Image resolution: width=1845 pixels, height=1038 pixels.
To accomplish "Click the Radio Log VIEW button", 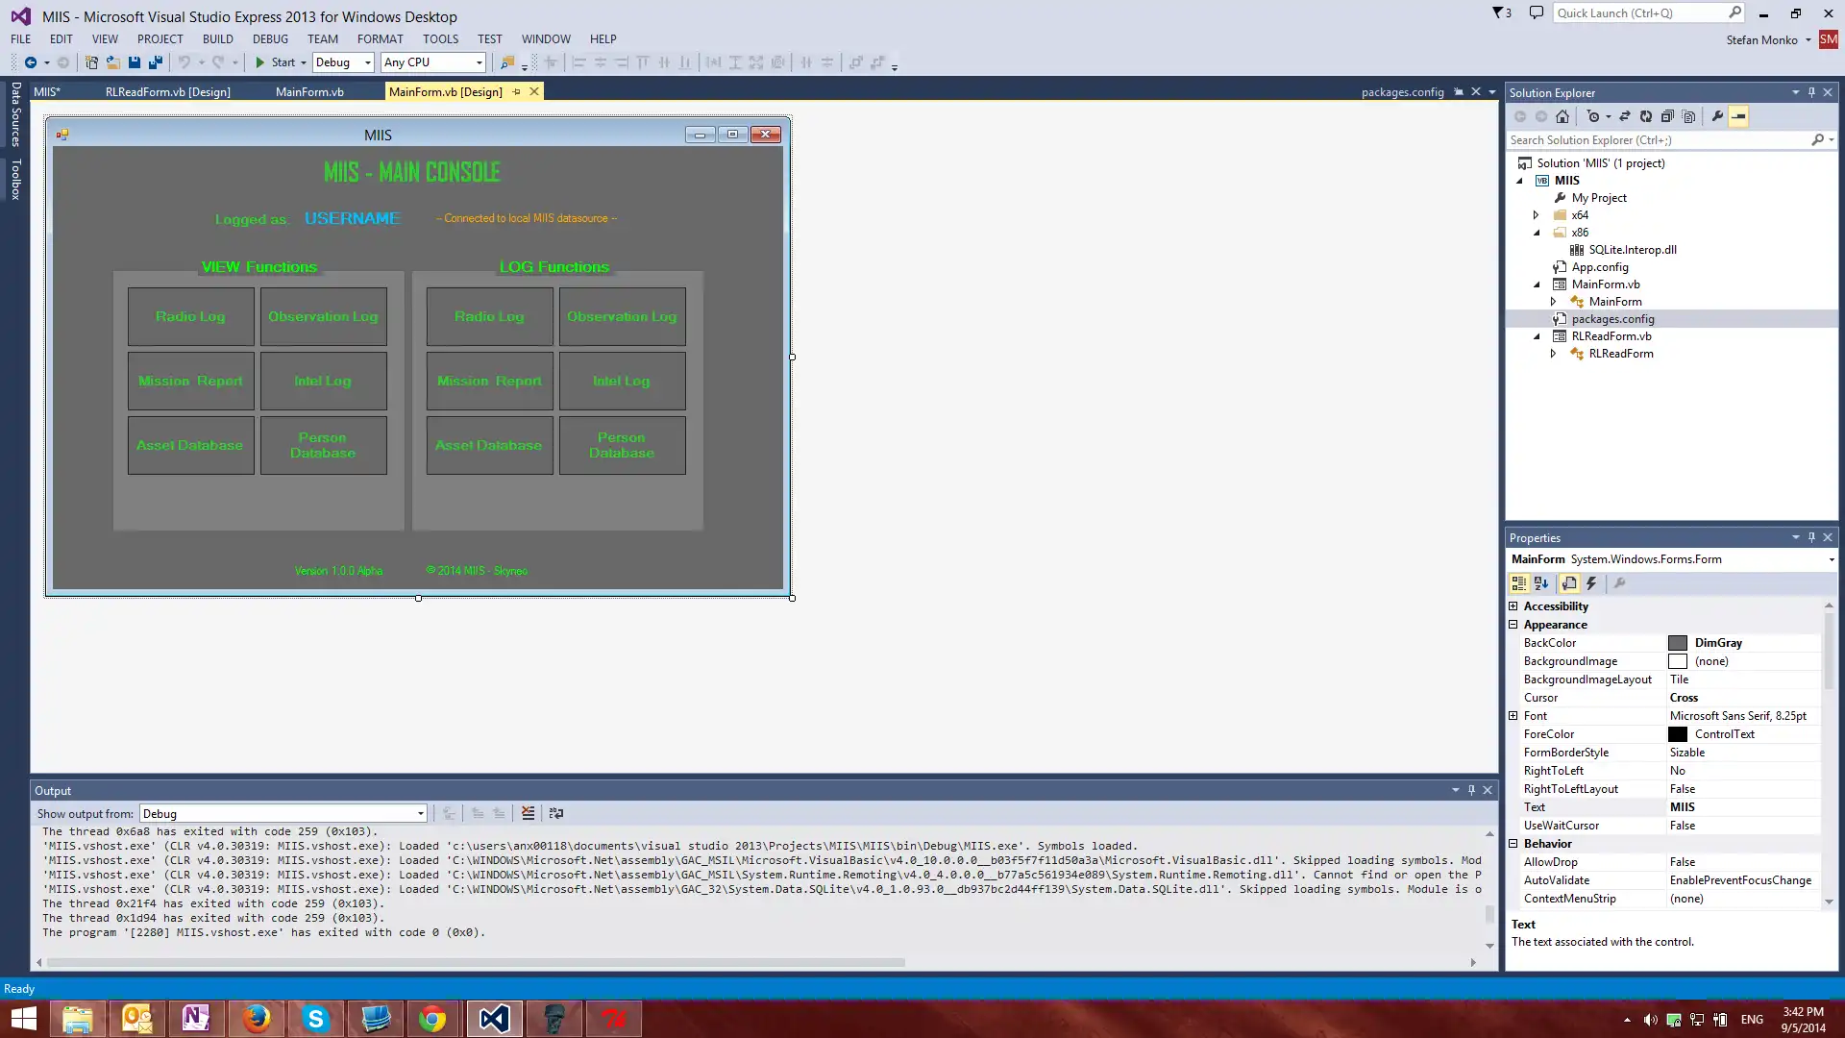I will coord(188,315).
